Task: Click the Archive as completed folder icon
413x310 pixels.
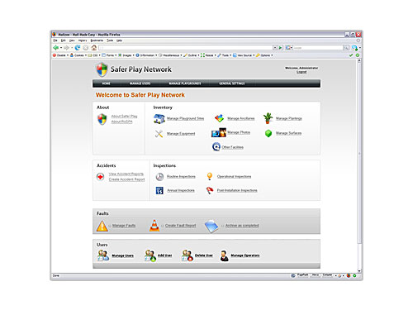Action: (211, 226)
